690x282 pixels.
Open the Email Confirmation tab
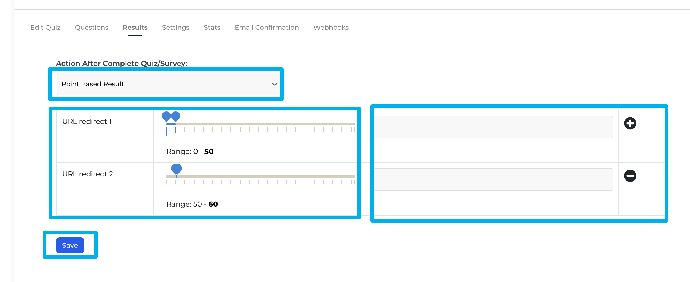coord(266,27)
